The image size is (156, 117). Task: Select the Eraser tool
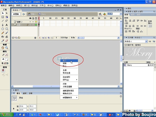[x=6, y=41]
